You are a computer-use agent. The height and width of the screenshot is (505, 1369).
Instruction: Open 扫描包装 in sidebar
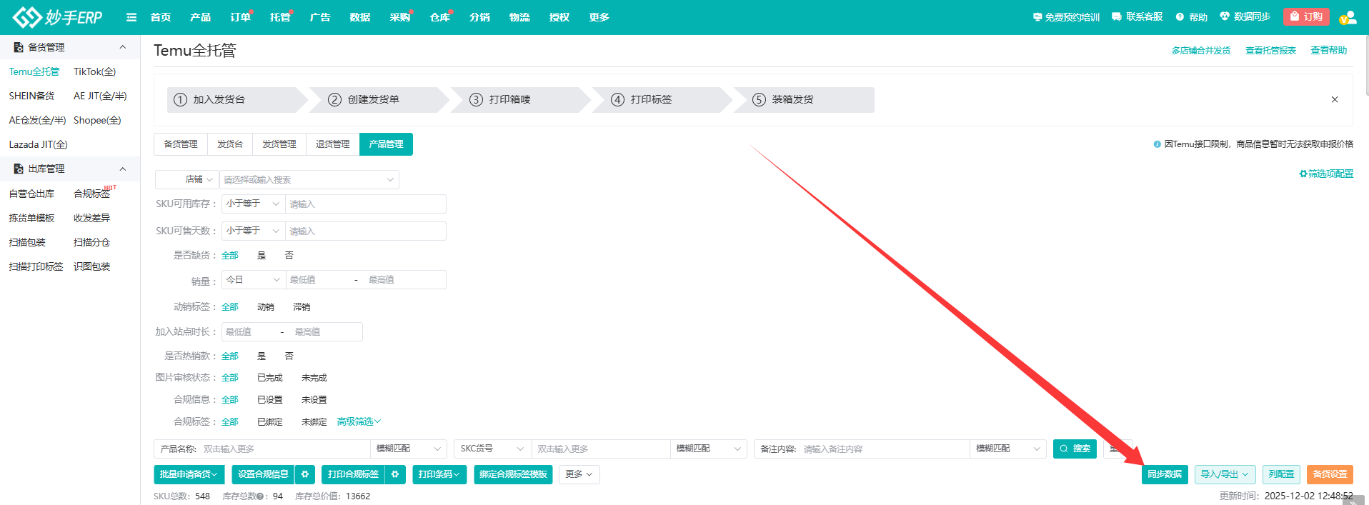coord(27,242)
